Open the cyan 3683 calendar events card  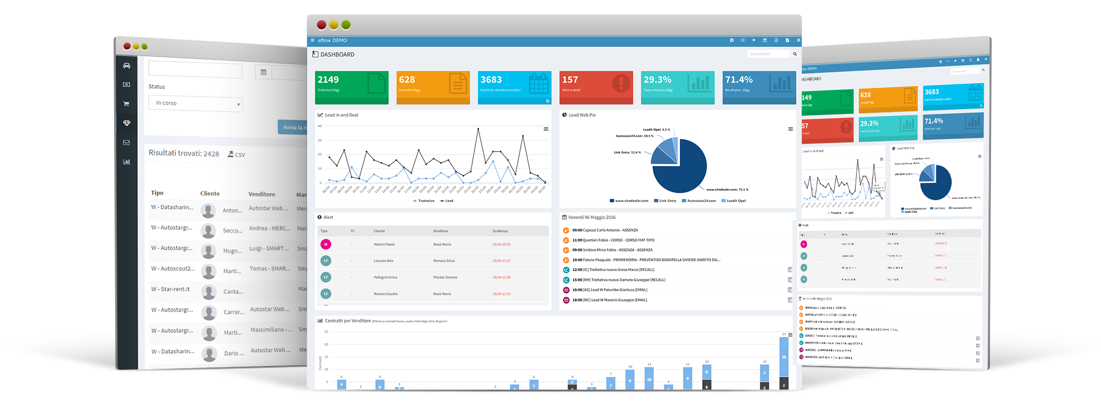click(515, 88)
